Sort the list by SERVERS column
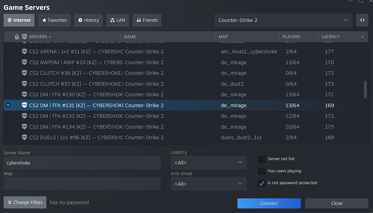This screenshot has height=213, width=373. pyautogui.click(x=38, y=37)
